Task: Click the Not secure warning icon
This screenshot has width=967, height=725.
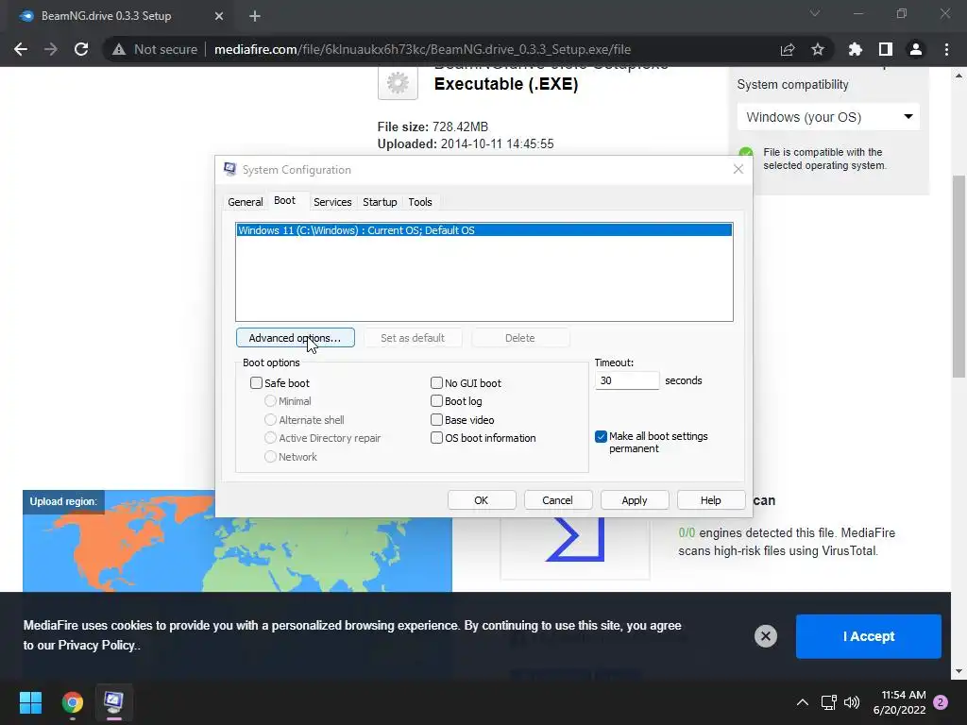Action: click(119, 49)
